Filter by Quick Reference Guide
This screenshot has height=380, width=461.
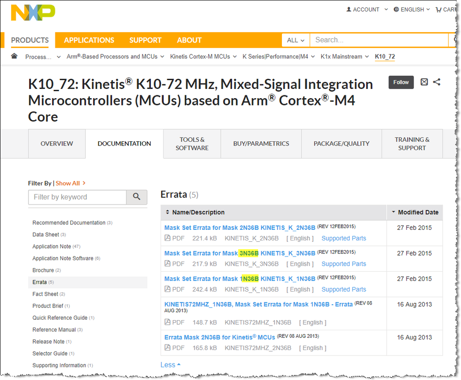click(63, 318)
